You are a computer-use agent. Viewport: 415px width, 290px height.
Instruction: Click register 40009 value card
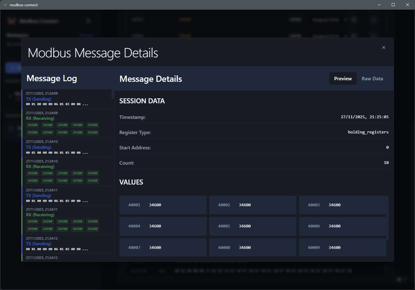342,247
